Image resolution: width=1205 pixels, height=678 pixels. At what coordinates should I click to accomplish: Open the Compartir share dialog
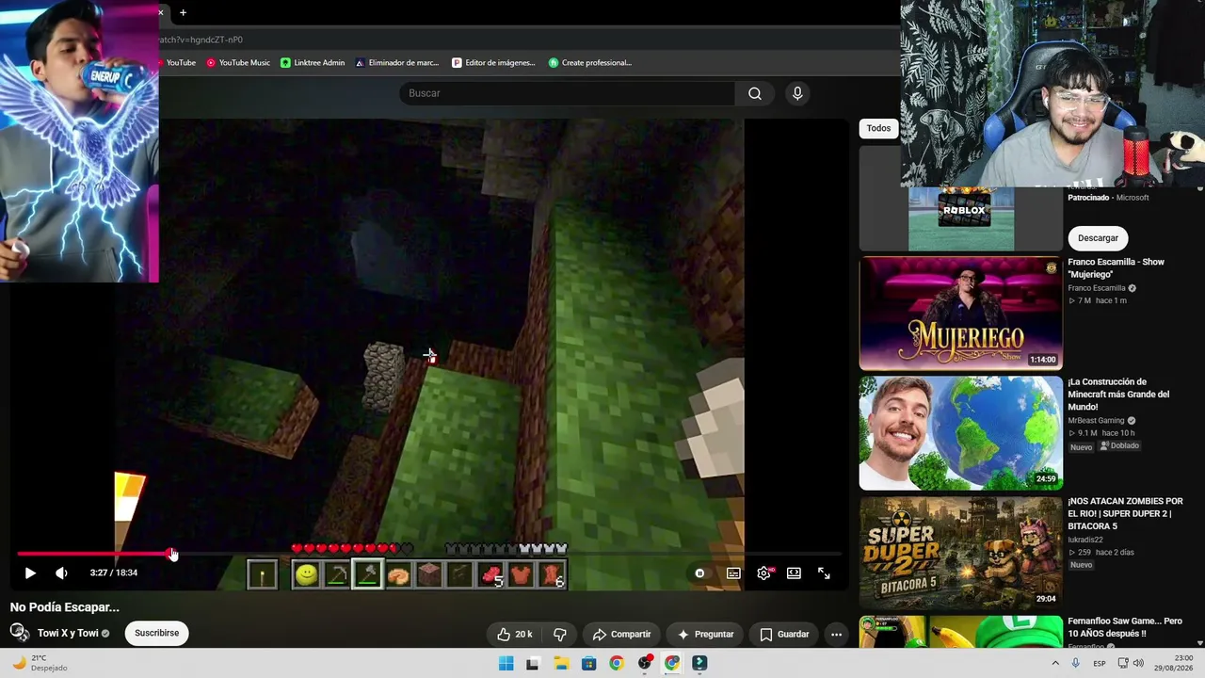[621, 634]
